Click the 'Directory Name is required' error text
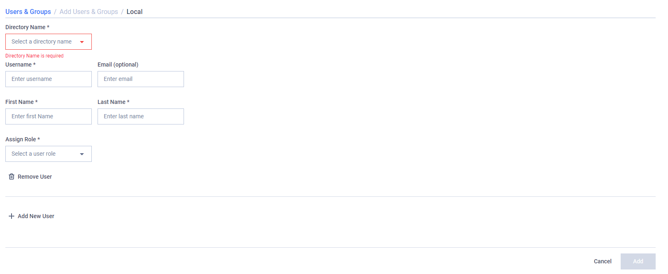This screenshot has width=668, height=274. click(35, 56)
